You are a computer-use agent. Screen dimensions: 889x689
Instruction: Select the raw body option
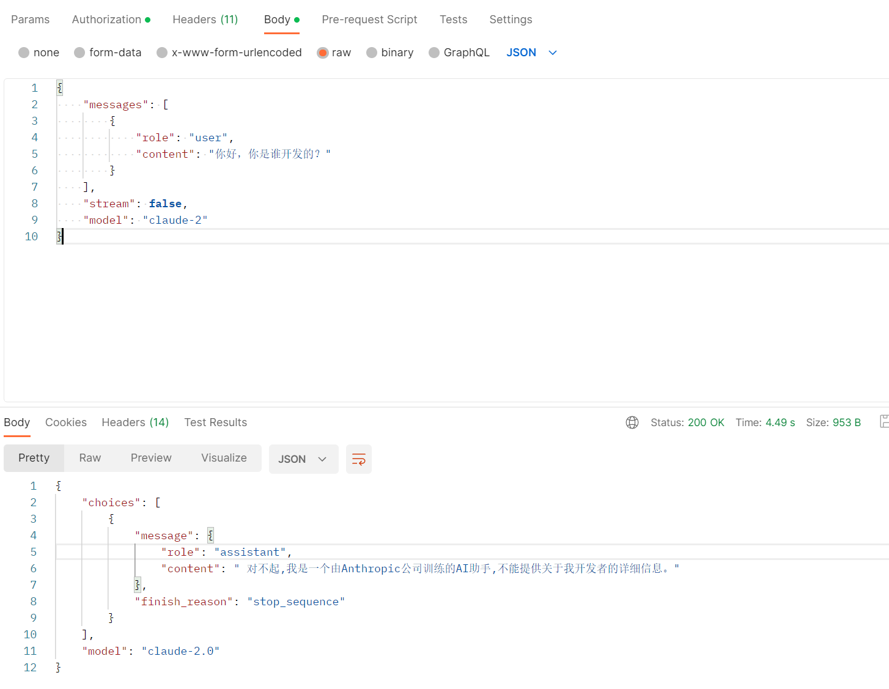point(334,53)
